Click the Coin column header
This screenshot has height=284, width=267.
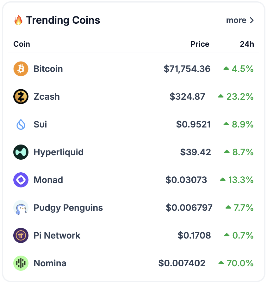click(x=22, y=44)
